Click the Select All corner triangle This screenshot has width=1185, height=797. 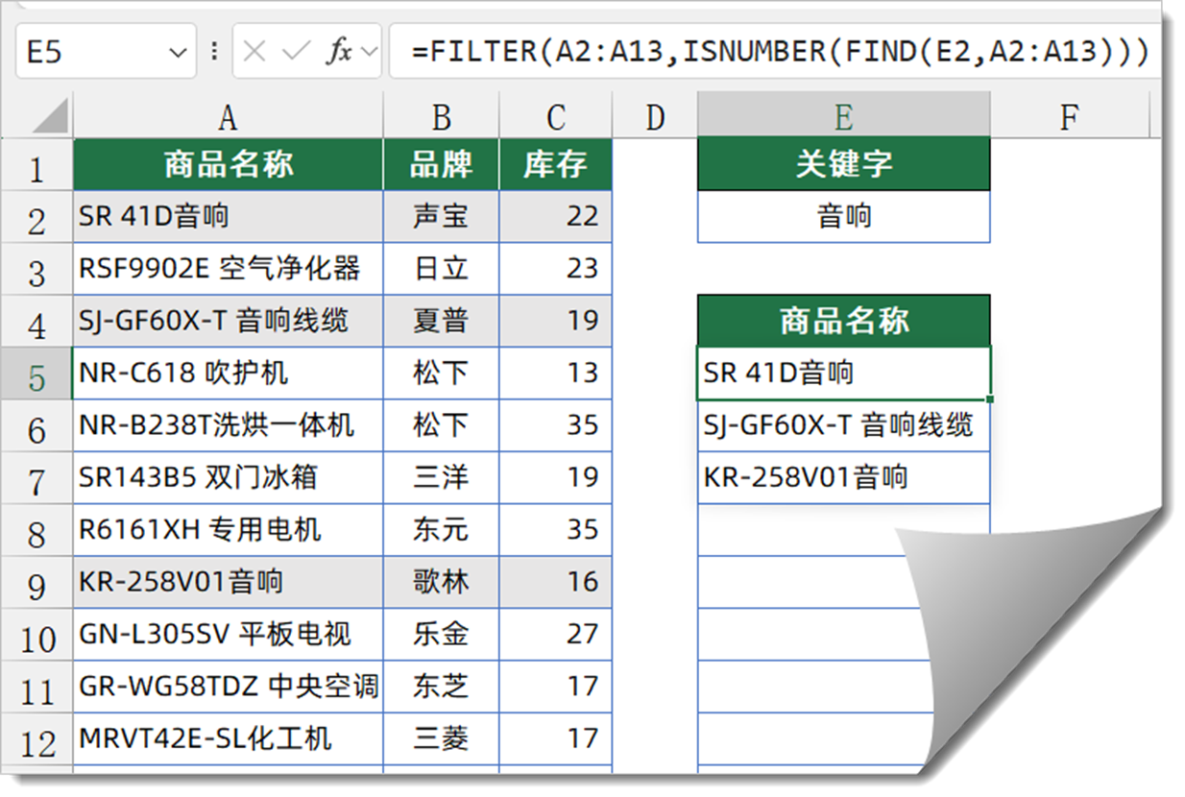tap(50, 117)
